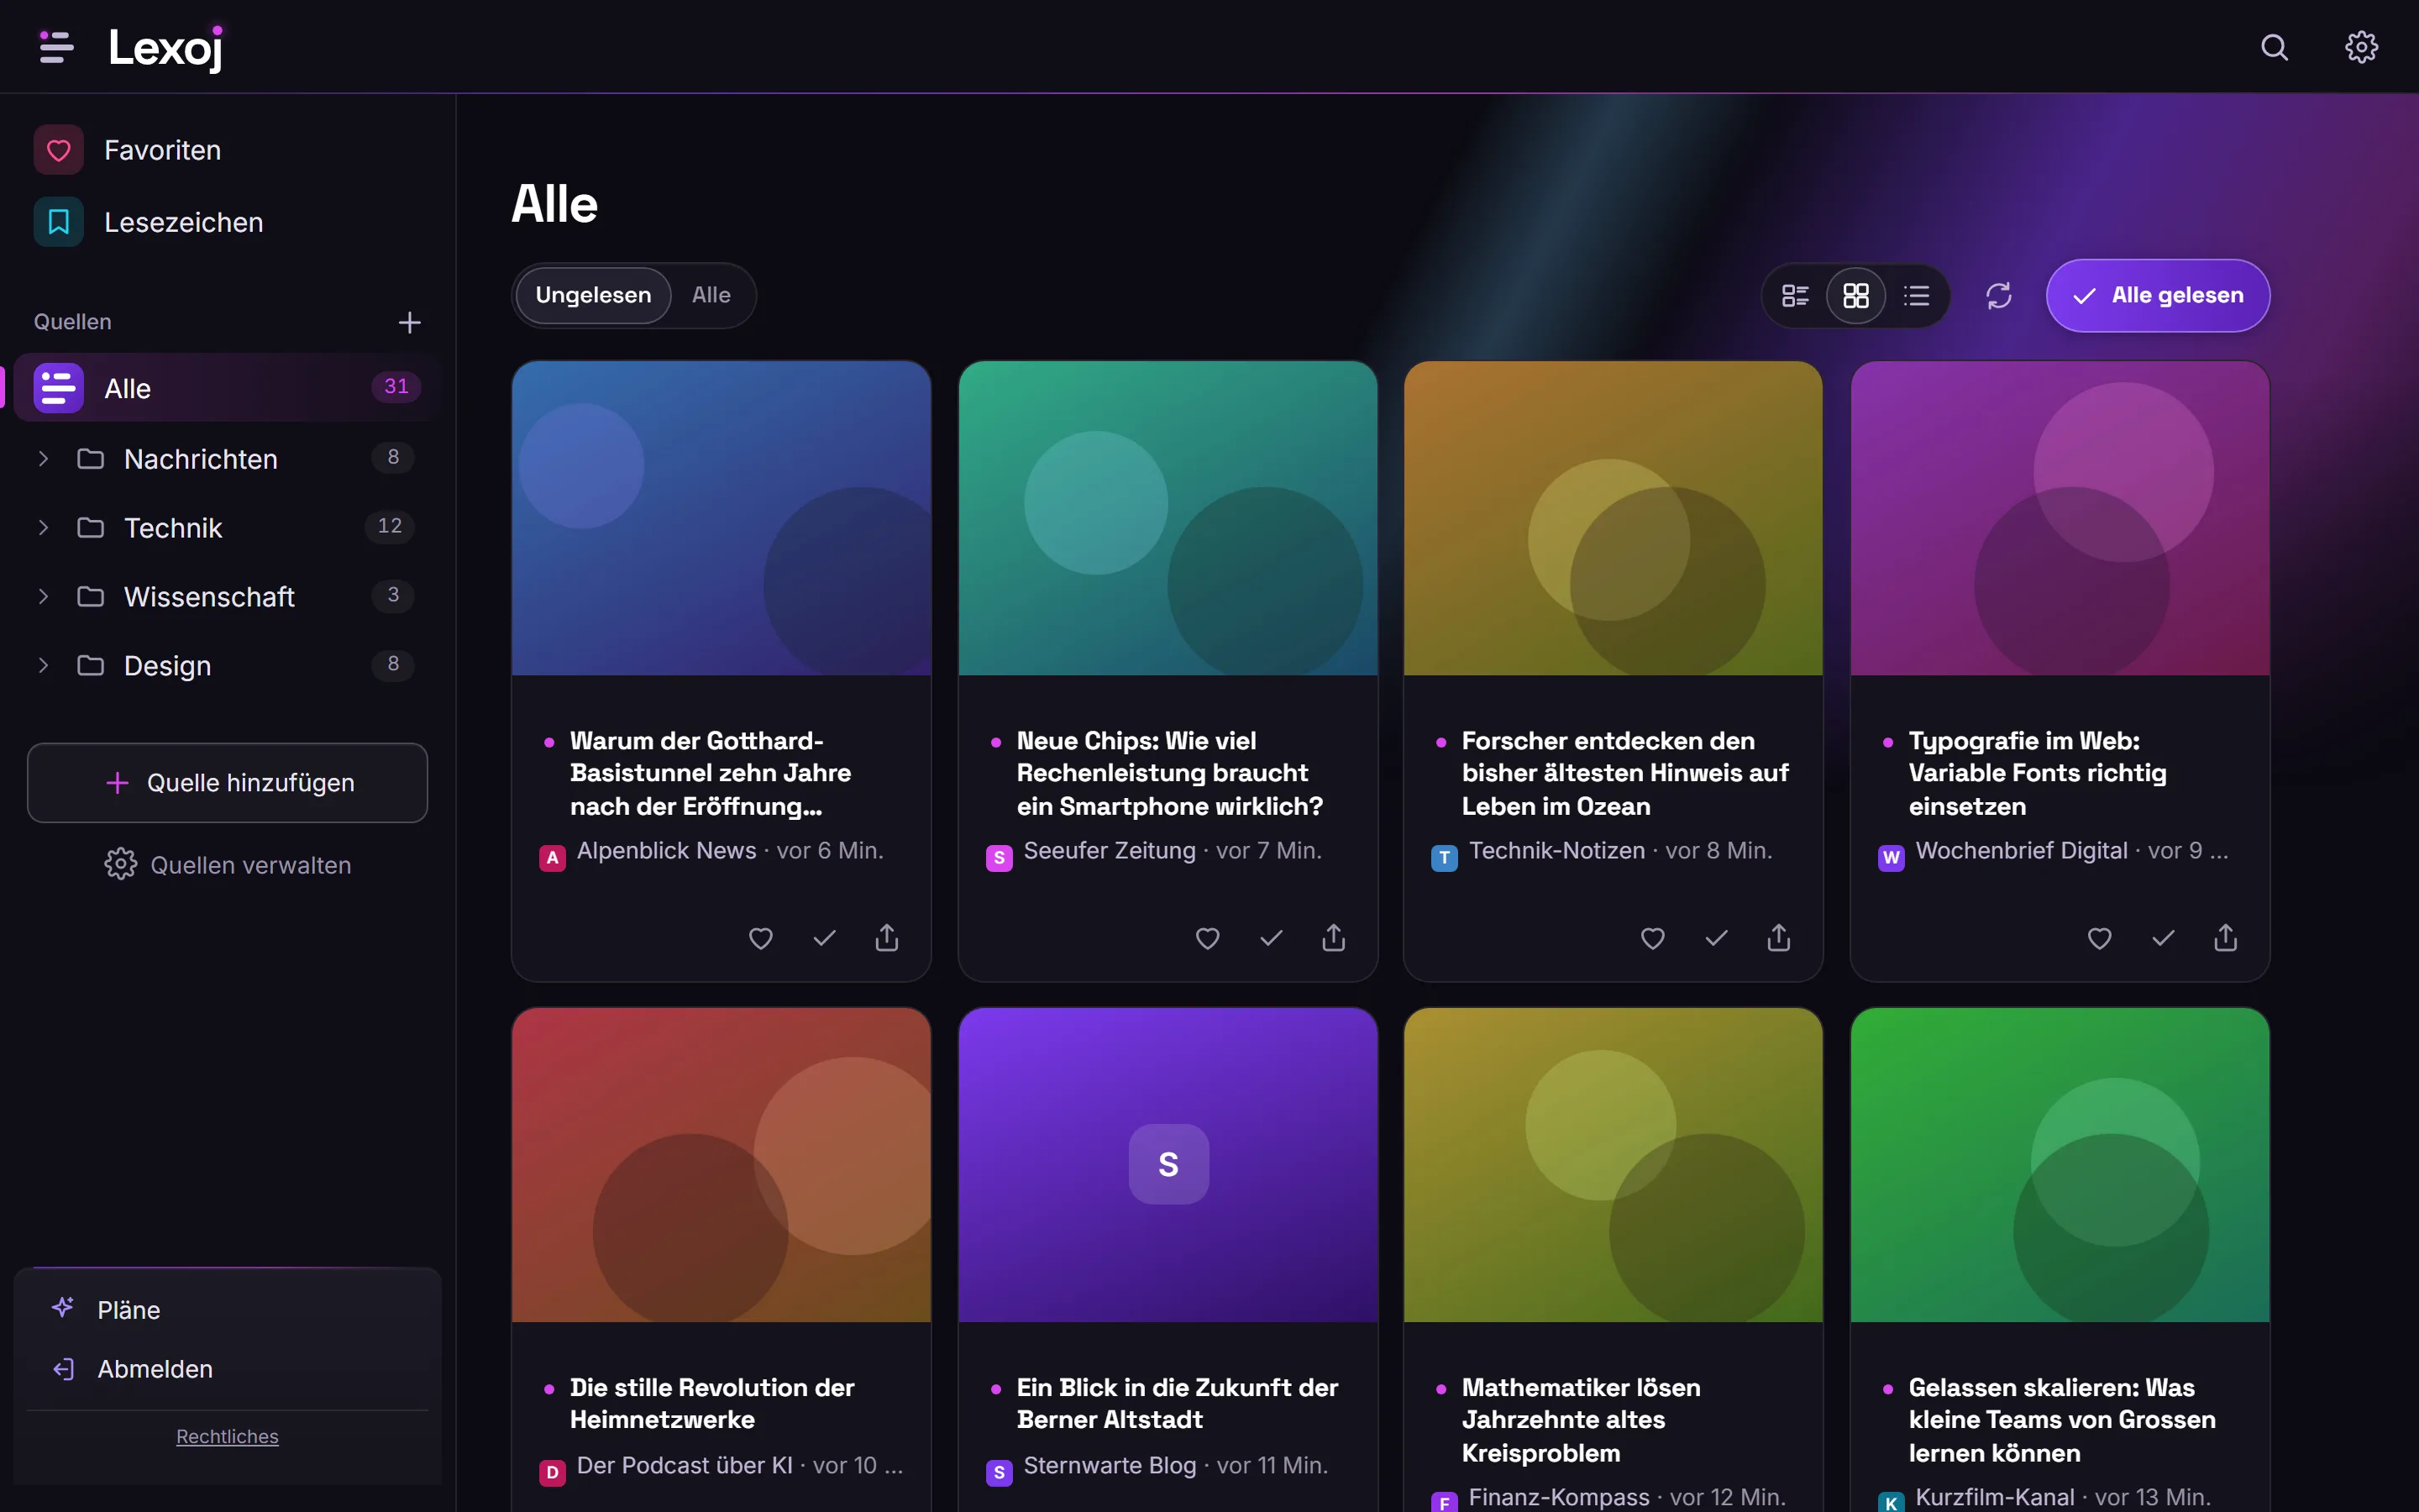Open the blue Gotthard-Basistunnel article thumbnail
Viewport: 2419px width, 1512px height.
point(721,518)
